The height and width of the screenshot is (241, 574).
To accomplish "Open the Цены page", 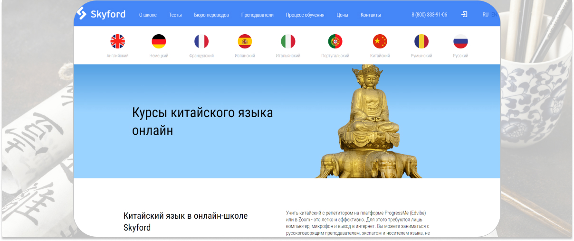I will (342, 15).
